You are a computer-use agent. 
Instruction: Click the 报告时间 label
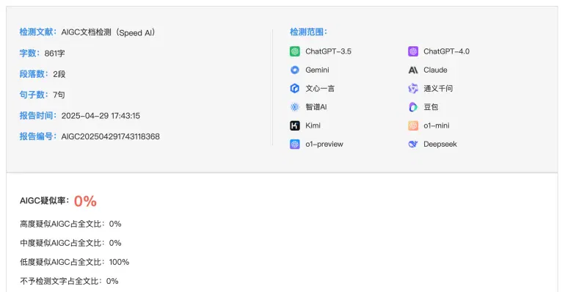[38, 115]
